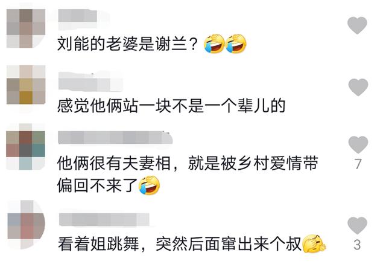Image resolution: width=386 pixels, height=267 pixels.
Task: Like the comment about 刘能的老婆是谢兰
Action: (357, 25)
